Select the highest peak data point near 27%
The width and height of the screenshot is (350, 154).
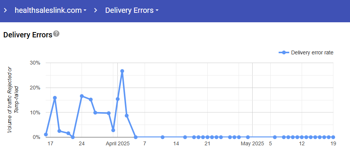[x=122, y=71]
